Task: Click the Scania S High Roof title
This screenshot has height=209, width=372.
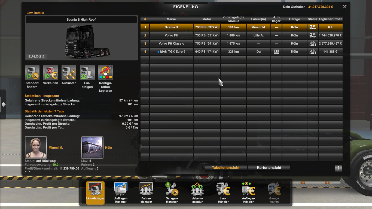Action: pyautogui.click(x=81, y=20)
